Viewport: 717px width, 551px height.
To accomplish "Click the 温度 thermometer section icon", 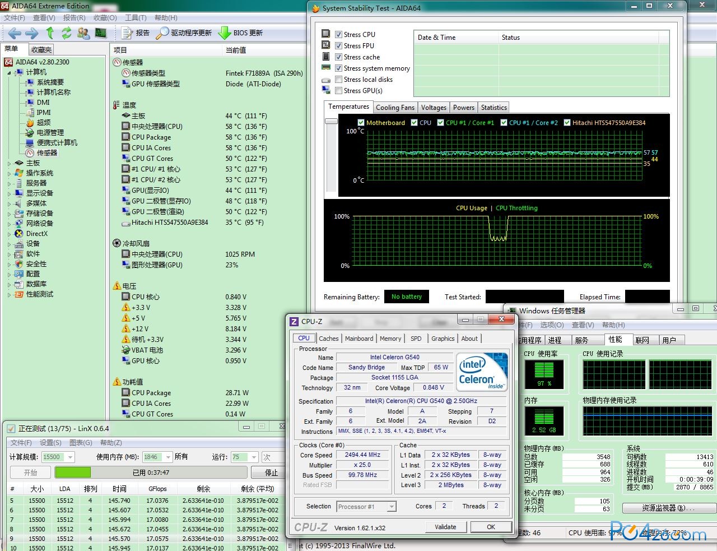I will coord(117,105).
